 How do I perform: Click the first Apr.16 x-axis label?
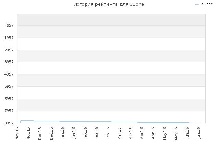[x=142, y=133]
